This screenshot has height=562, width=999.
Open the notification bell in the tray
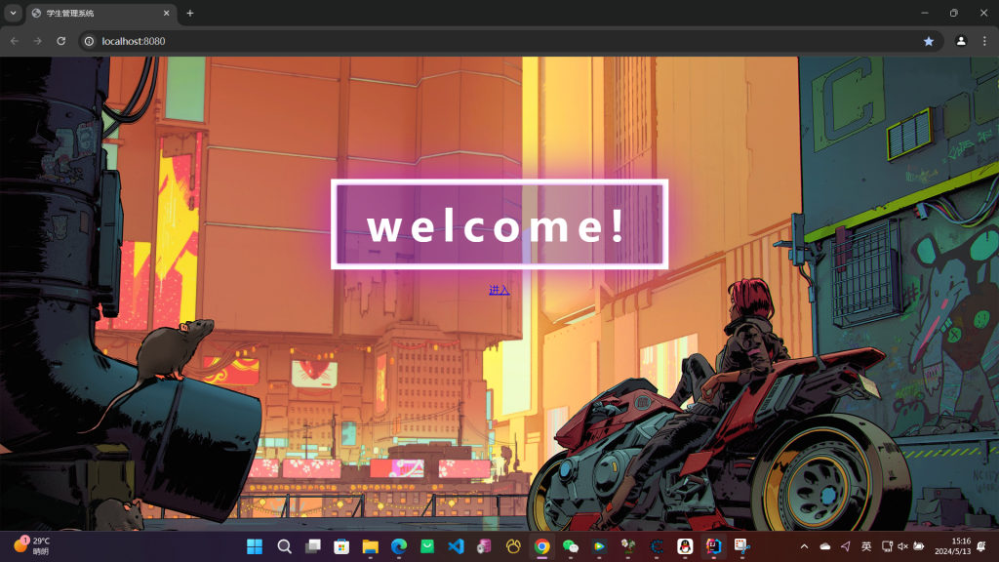(x=981, y=546)
